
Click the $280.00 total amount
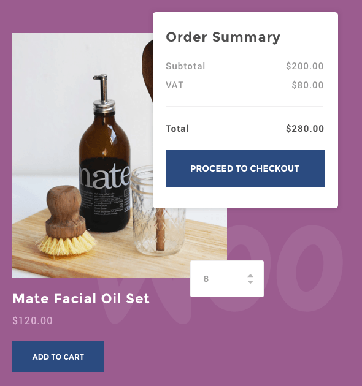coord(305,129)
